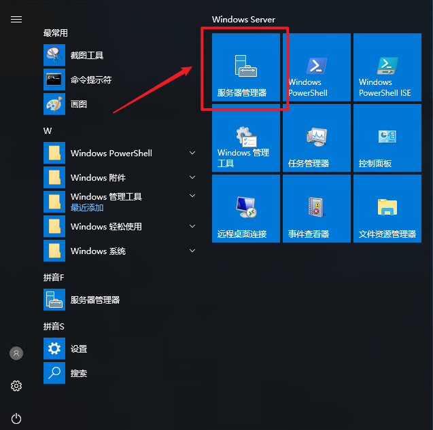Click the 拼音S section header
Viewport: 433px width, 430px height.
click(54, 327)
